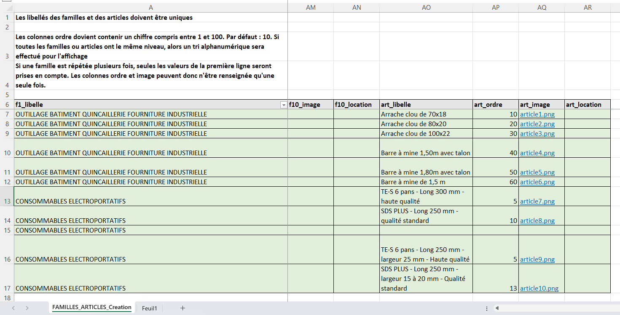Select the cell containing Arrache clou de 80x20
Screen dimensions: 620x315
tap(426, 124)
